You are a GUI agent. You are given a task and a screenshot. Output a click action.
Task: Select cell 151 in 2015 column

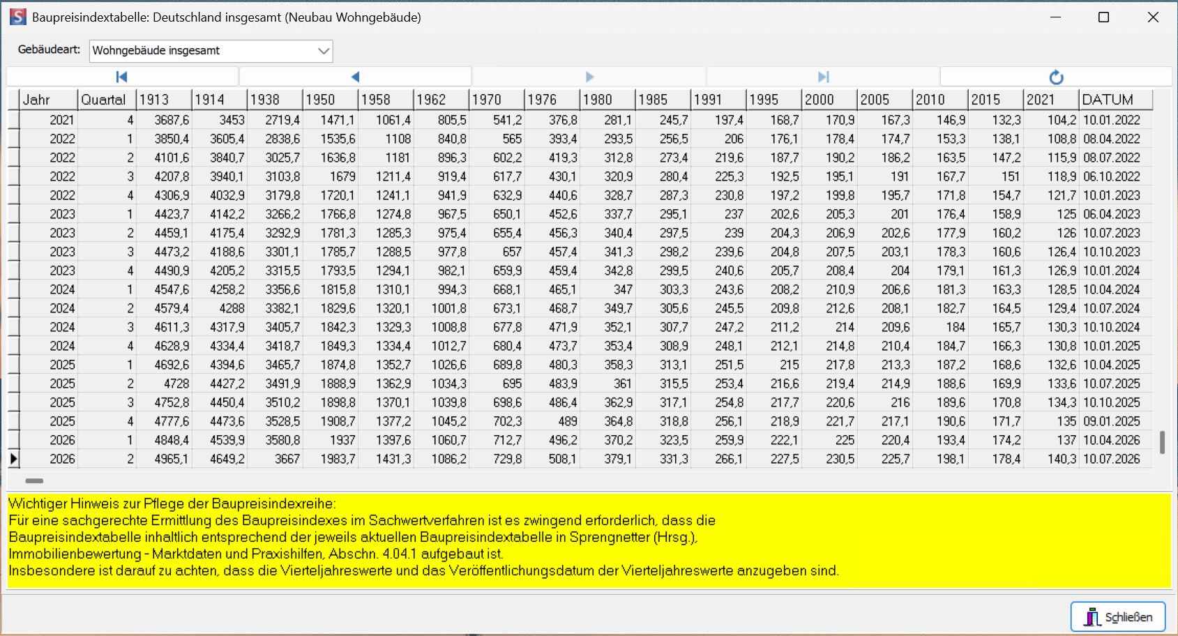click(x=996, y=176)
